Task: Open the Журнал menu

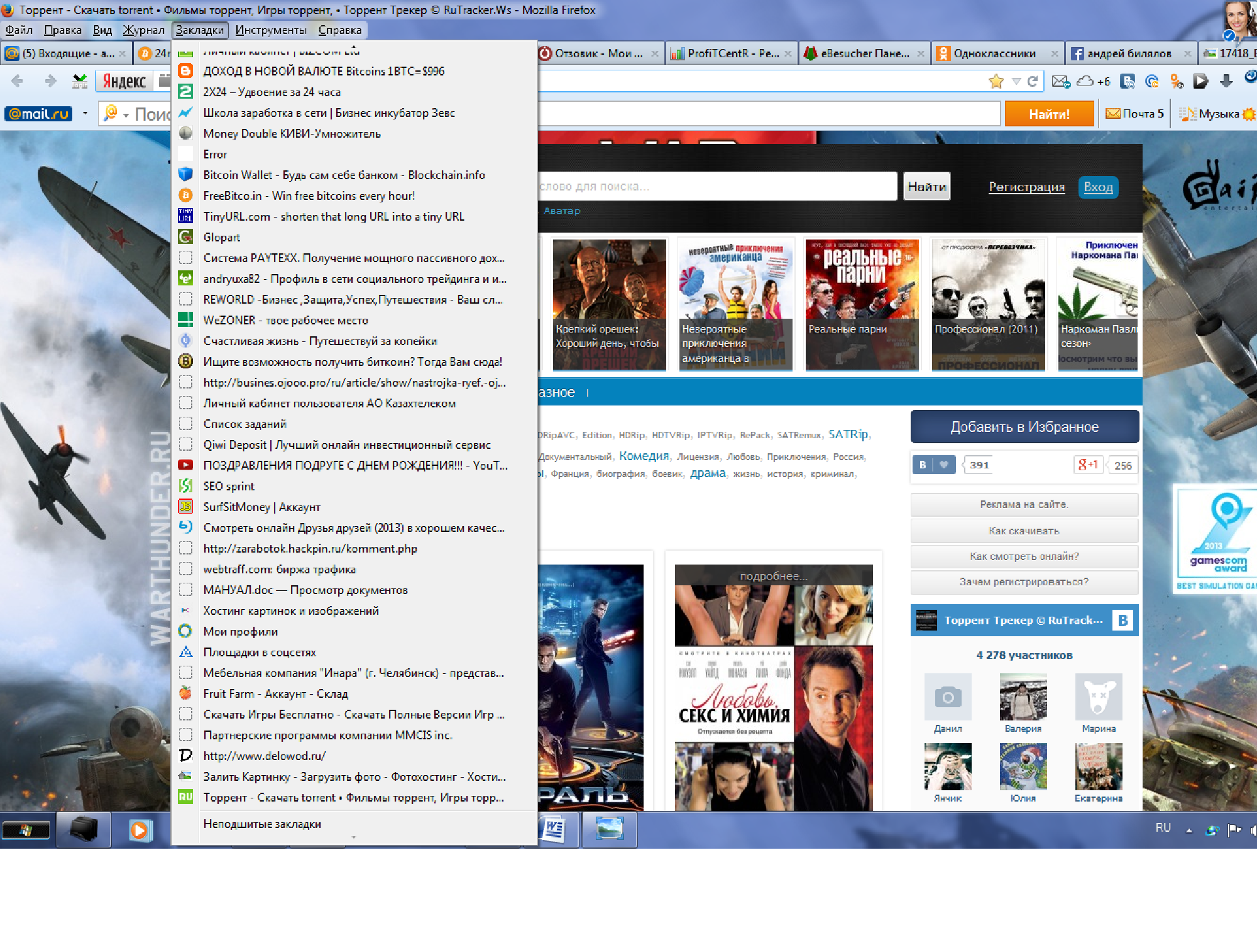Action: click(143, 30)
